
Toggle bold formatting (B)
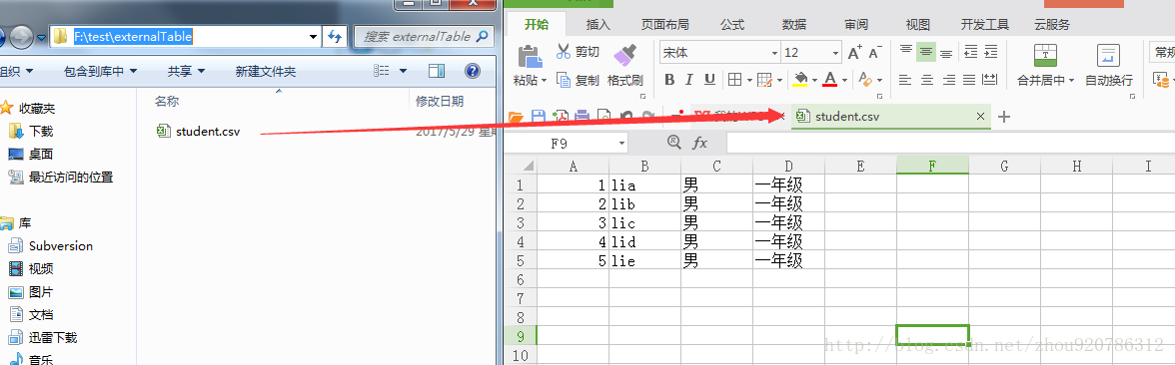click(x=669, y=80)
